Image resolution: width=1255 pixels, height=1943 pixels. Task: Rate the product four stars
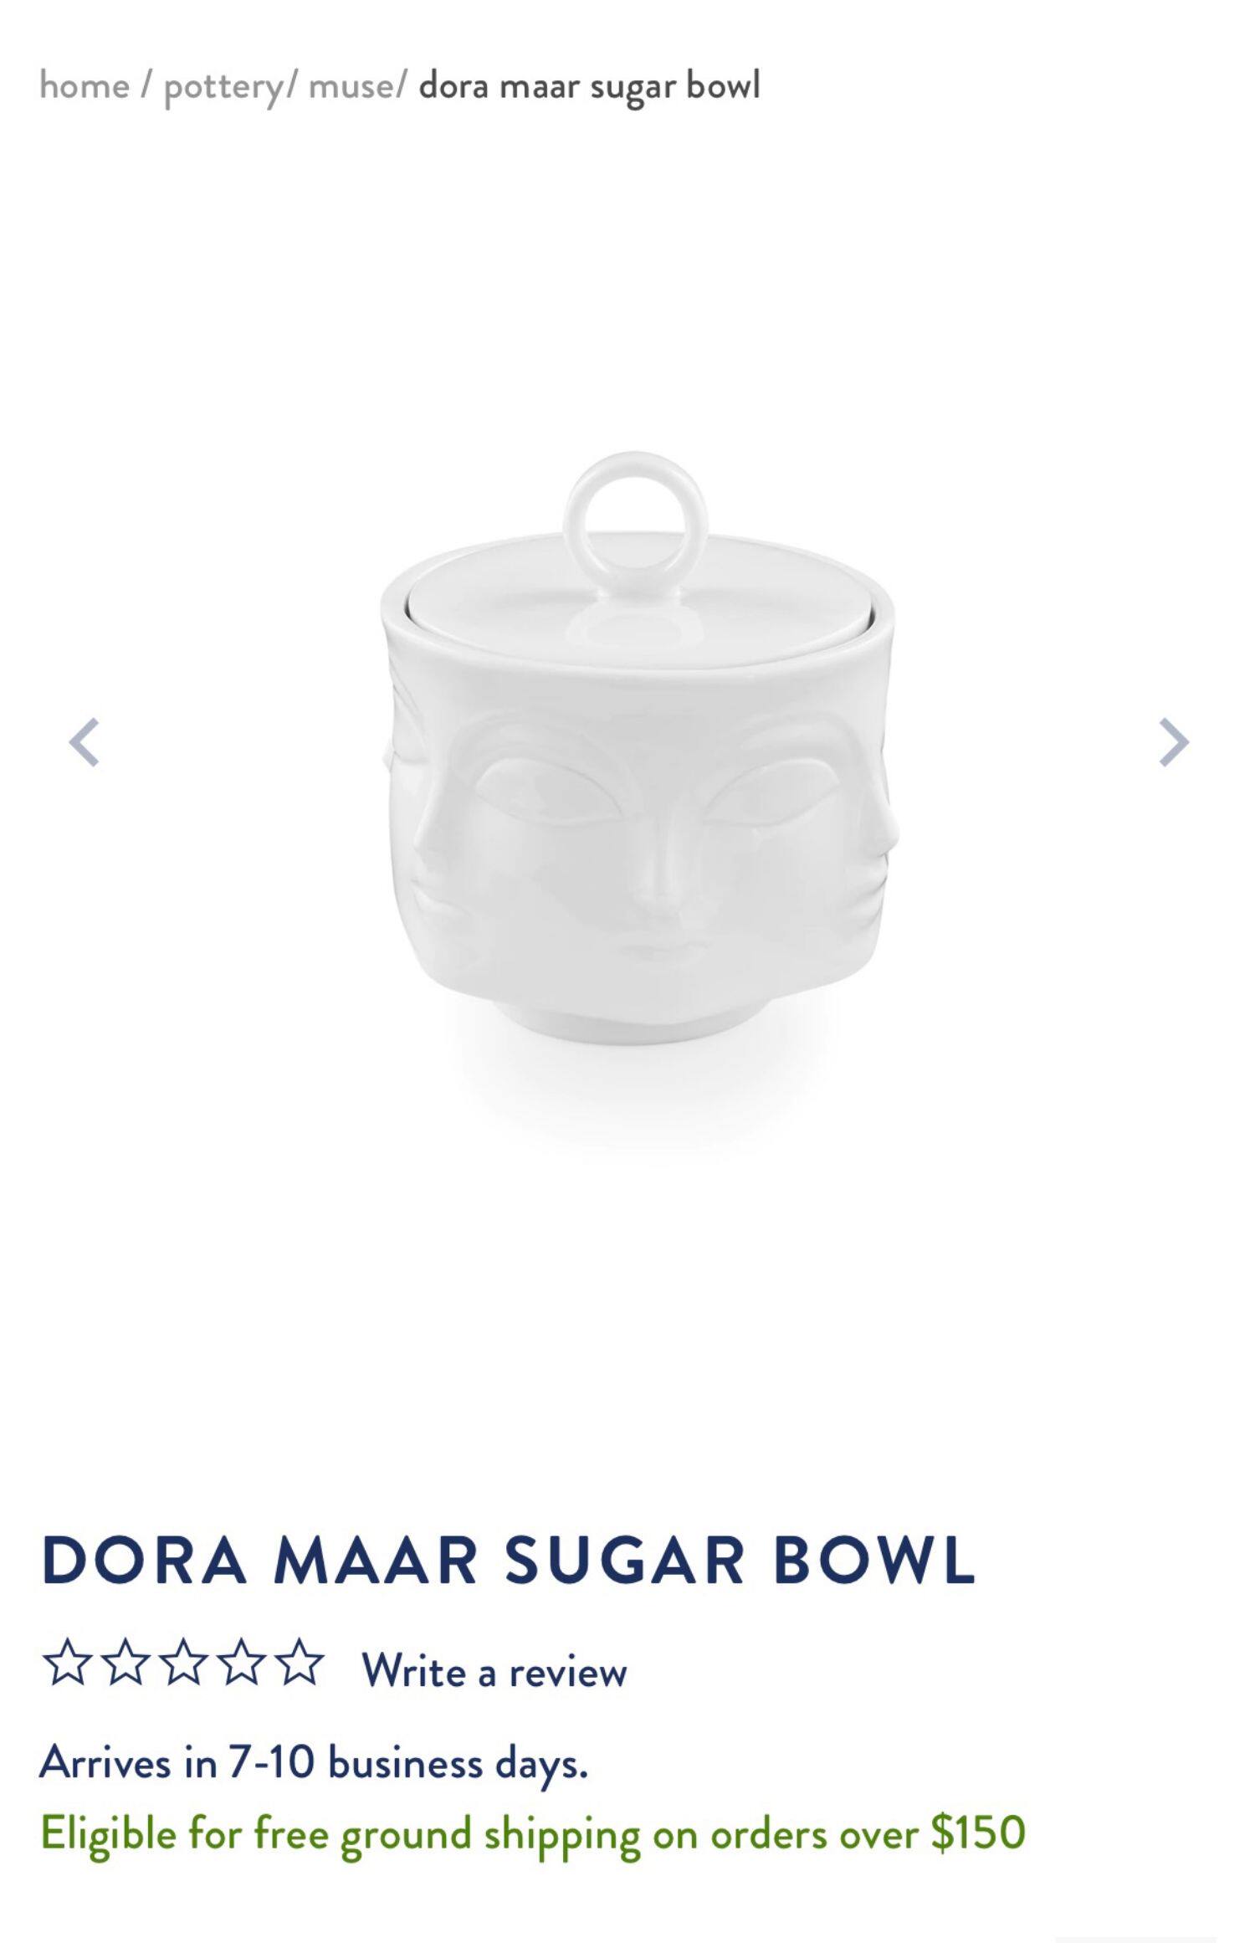click(x=242, y=1662)
